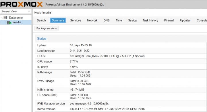Click the Kernel version label
The width and height of the screenshot is (207, 112).
click(x=46, y=109)
